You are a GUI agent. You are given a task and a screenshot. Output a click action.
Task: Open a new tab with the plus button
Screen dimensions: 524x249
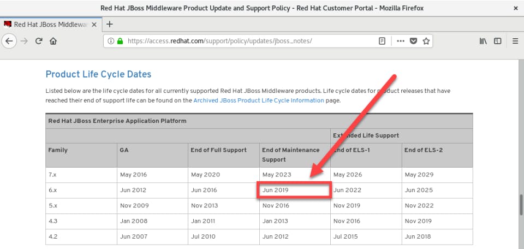pos(109,24)
